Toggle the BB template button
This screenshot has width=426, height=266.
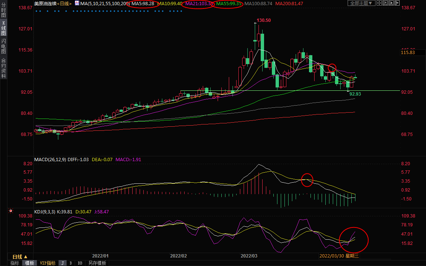pyautogui.click(x=80, y=263)
